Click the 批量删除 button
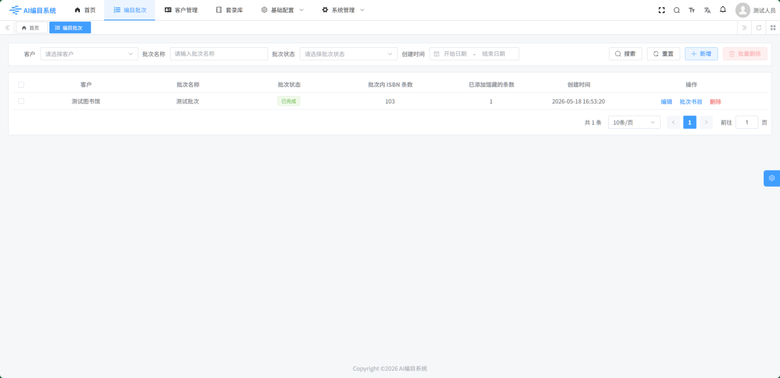The height and width of the screenshot is (378, 780). pyautogui.click(x=745, y=54)
